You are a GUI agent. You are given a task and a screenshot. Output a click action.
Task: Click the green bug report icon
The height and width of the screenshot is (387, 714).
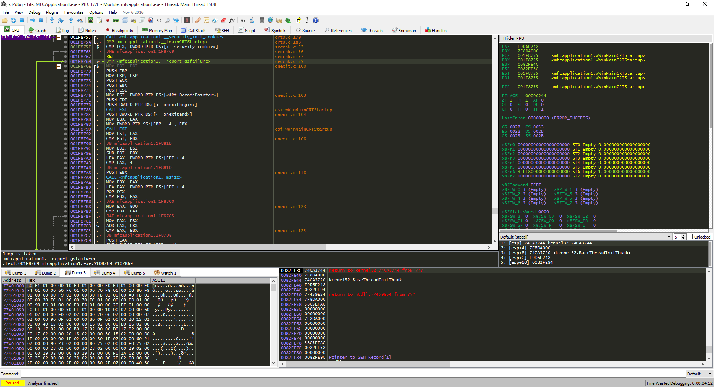pyautogui.click(x=288, y=20)
